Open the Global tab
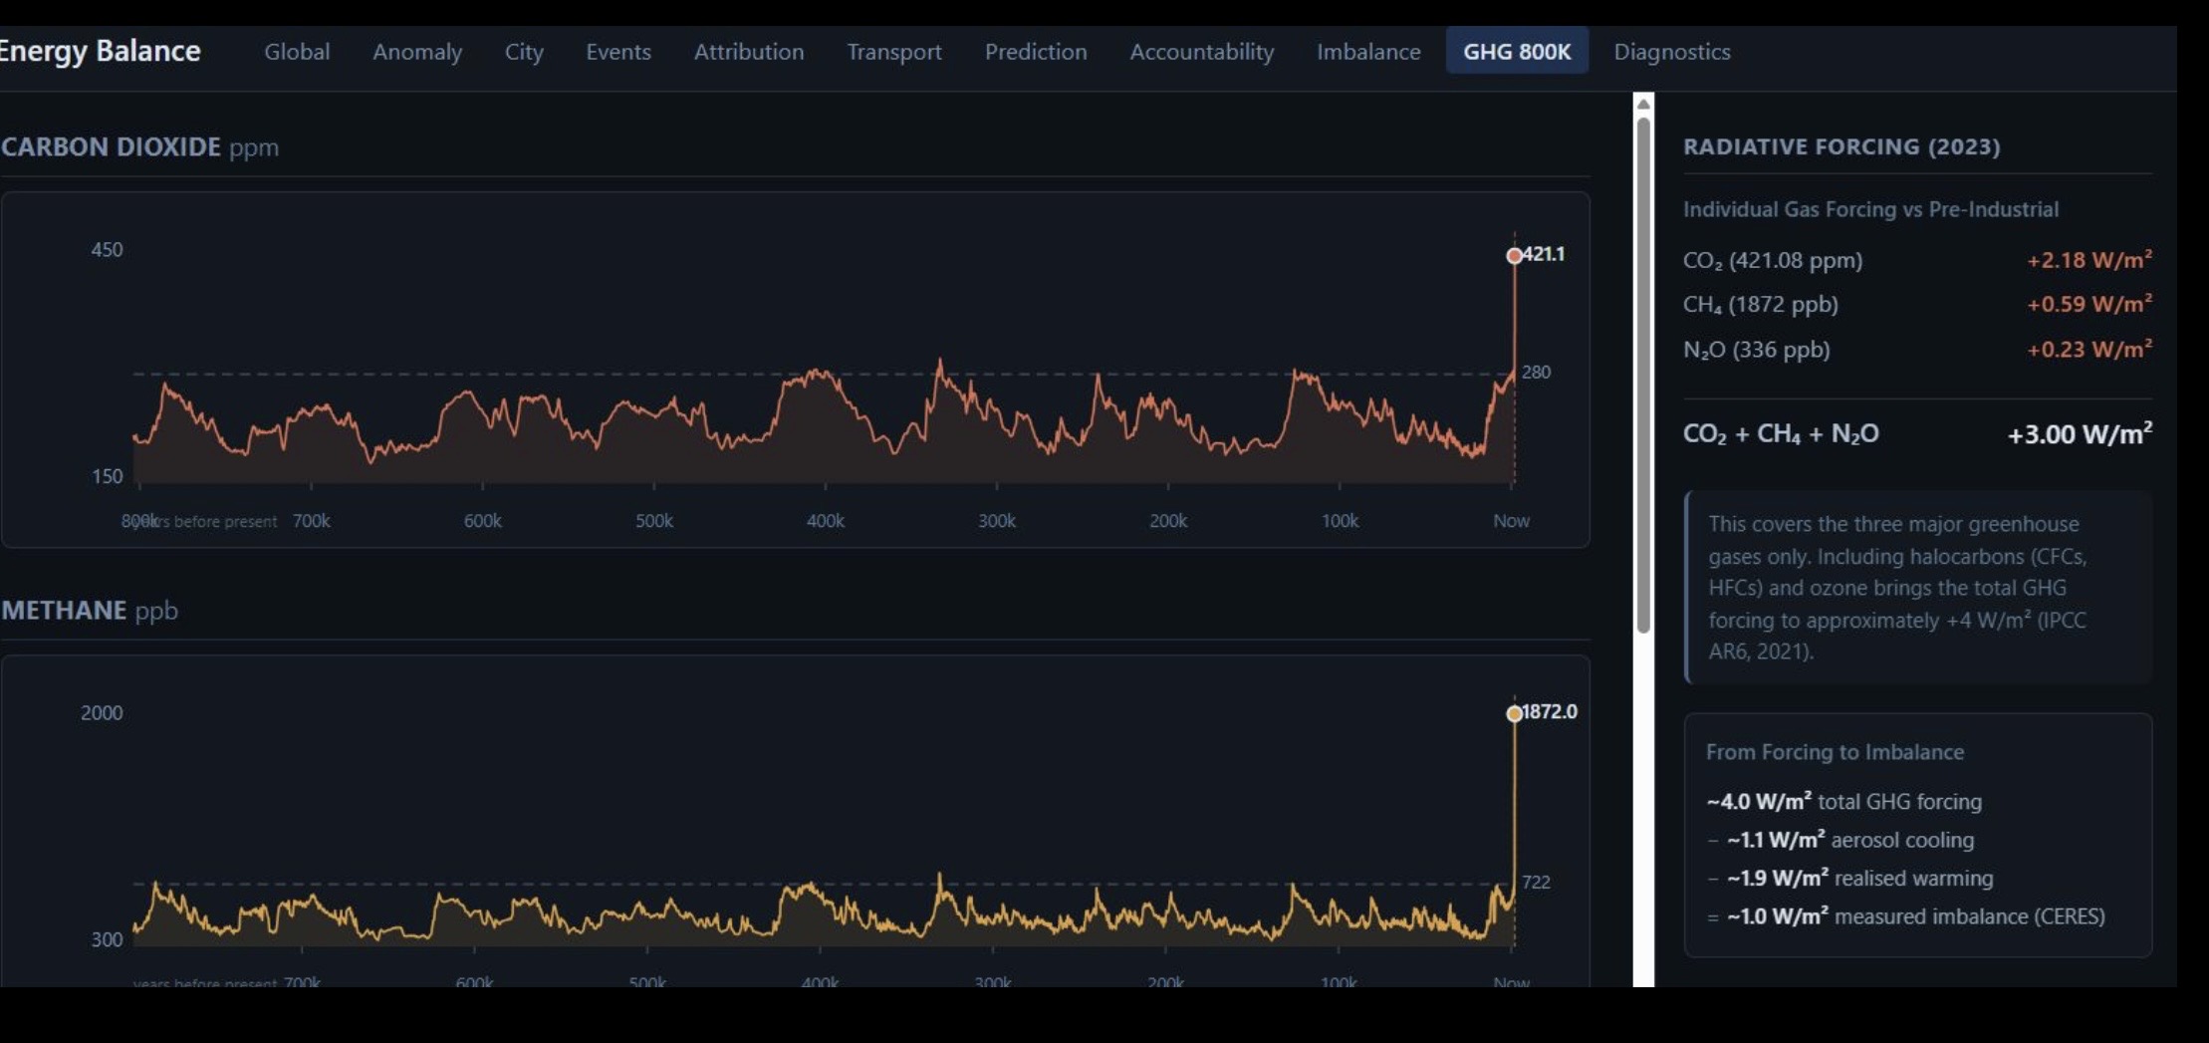This screenshot has height=1043, width=2209. (x=296, y=52)
